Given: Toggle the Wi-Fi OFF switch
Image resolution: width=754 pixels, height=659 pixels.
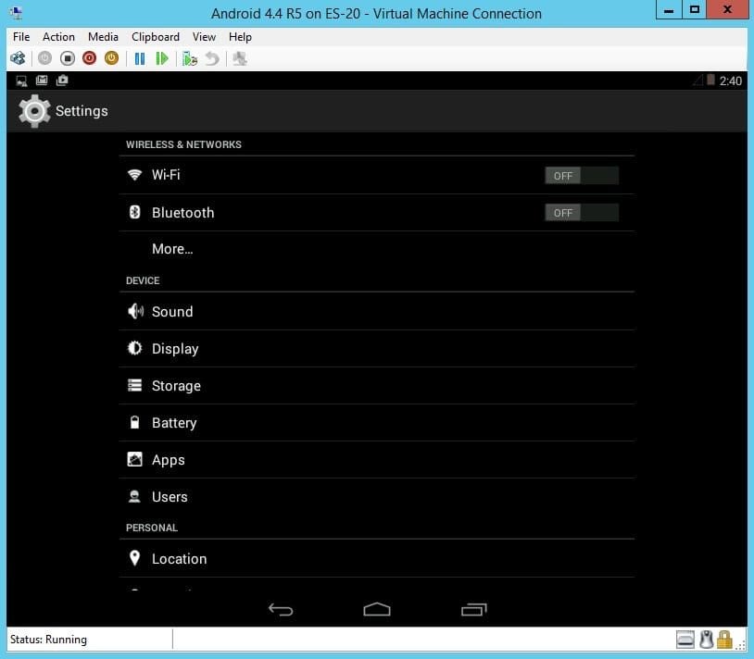Looking at the screenshot, I should [582, 176].
